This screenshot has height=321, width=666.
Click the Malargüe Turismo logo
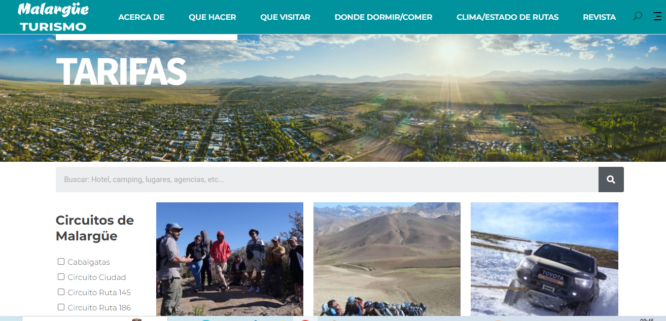point(53,17)
